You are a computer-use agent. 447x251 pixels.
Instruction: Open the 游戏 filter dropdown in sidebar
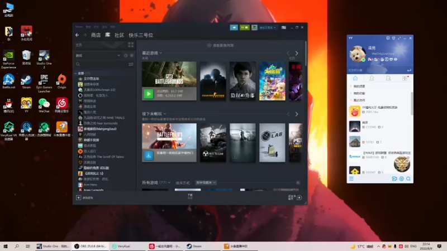(x=98, y=55)
